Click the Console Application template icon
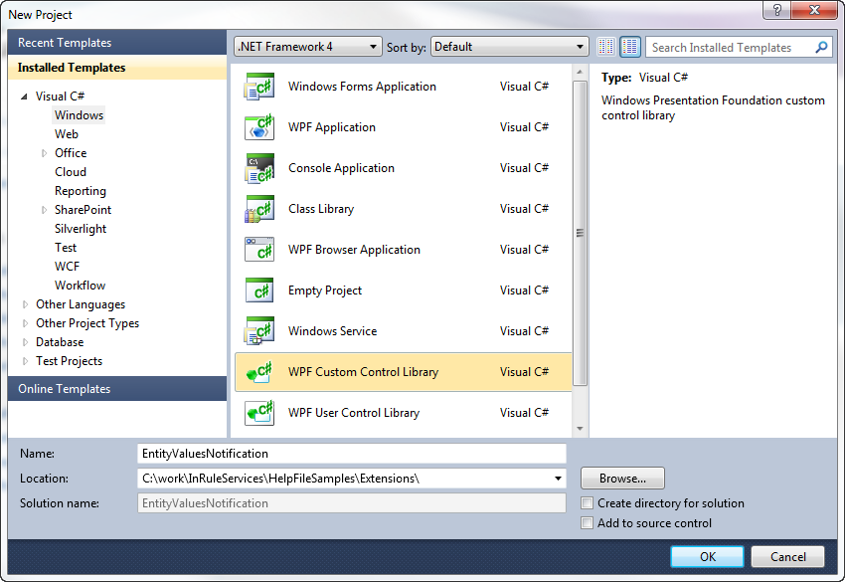Viewport: 845px width, 582px height. [x=259, y=168]
